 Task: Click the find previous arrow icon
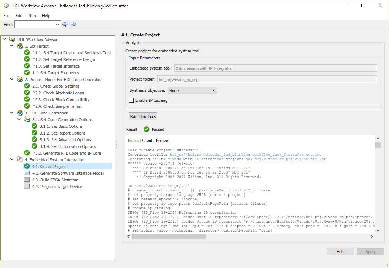point(65,24)
